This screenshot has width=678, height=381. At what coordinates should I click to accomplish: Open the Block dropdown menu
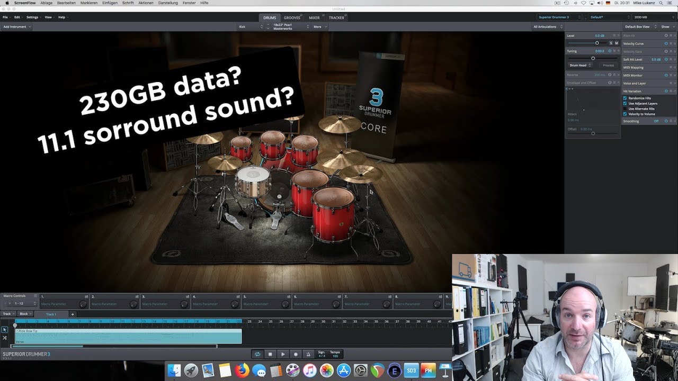tap(25, 314)
